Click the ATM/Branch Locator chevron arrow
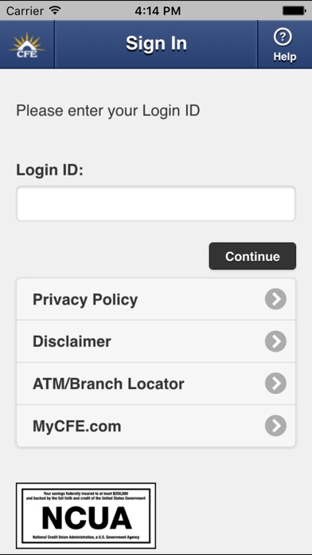The image size is (312, 555). tap(275, 384)
